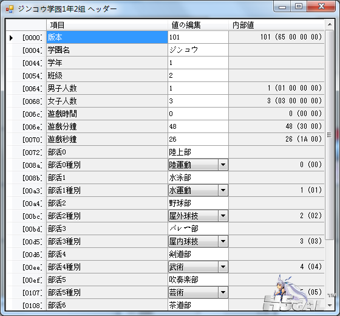
Task: Select the row header [006e]
Action: pyautogui.click(x=26, y=127)
